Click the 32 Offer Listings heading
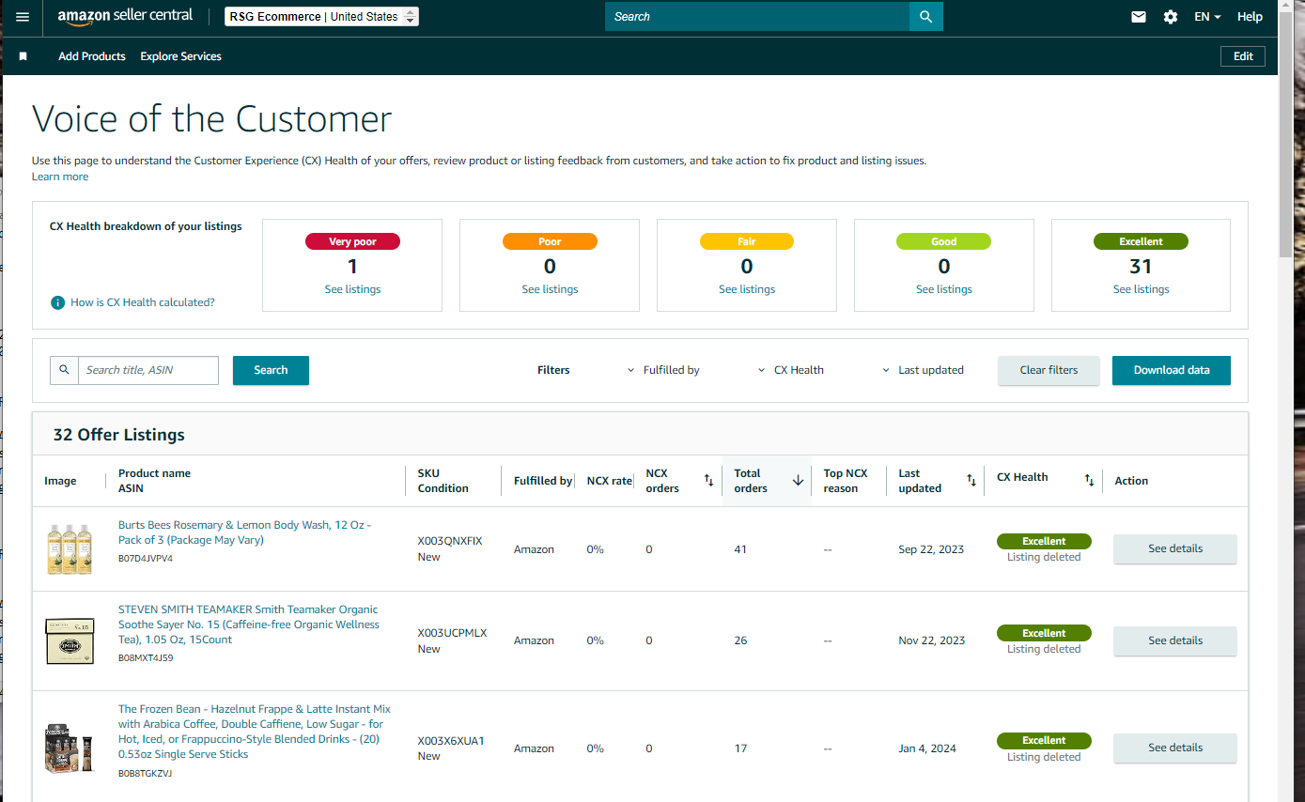The width and height of the screenshot is (1305, 802). coord(119,435)
